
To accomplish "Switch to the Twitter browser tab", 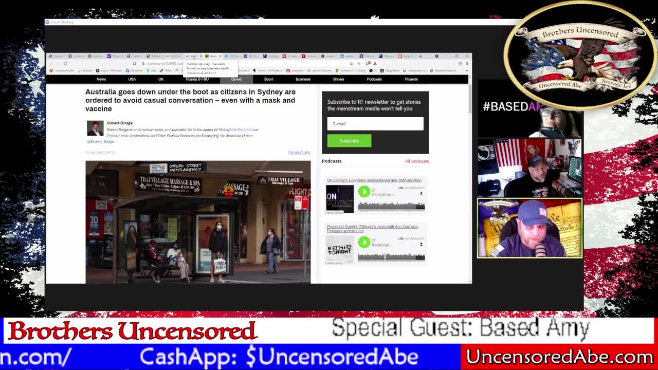I will pos(232,55).
